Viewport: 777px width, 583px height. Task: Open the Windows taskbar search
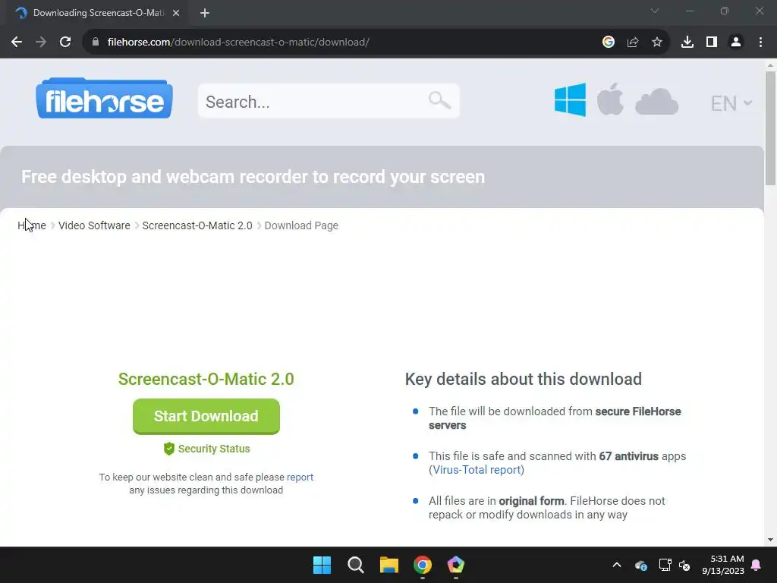pos(355,565)
